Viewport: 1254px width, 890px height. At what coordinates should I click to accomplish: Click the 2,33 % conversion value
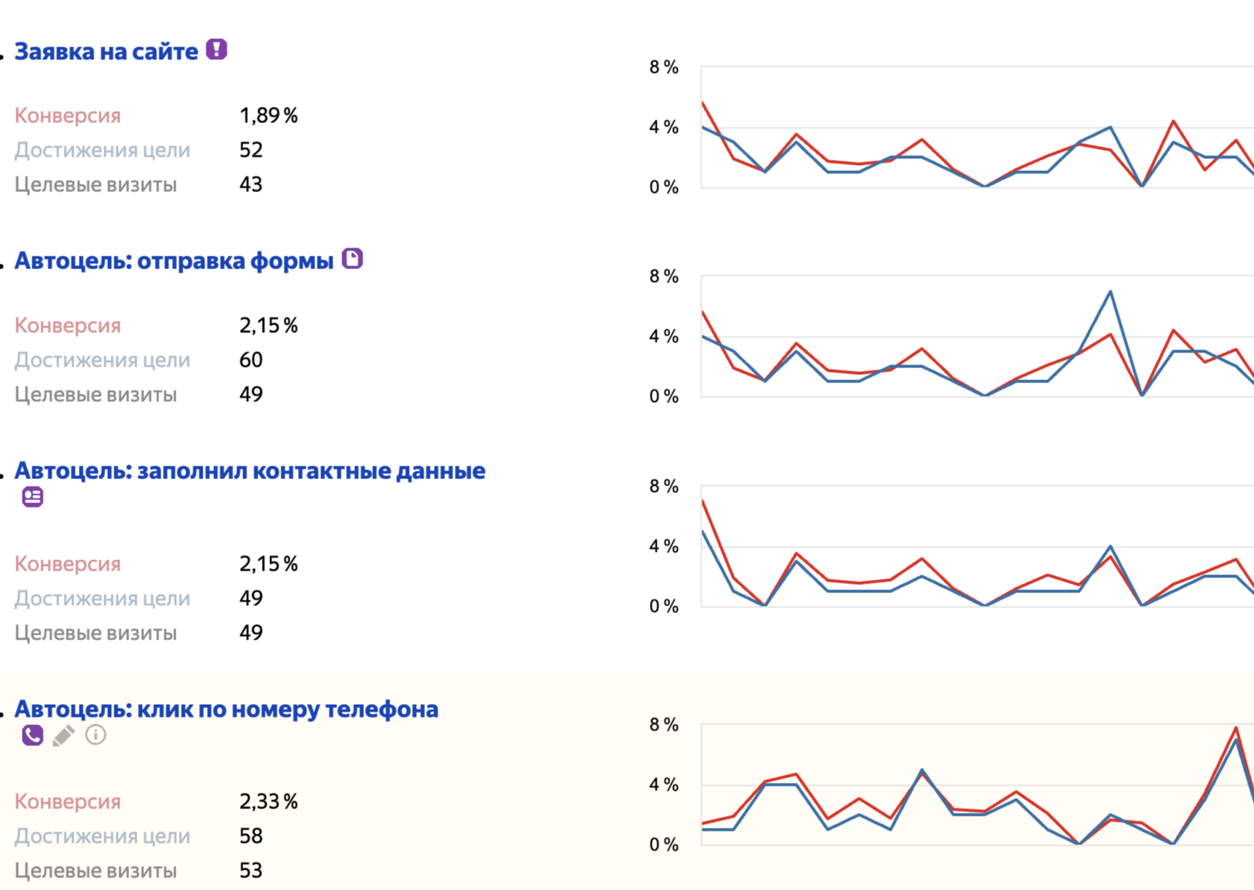(268, 802)
